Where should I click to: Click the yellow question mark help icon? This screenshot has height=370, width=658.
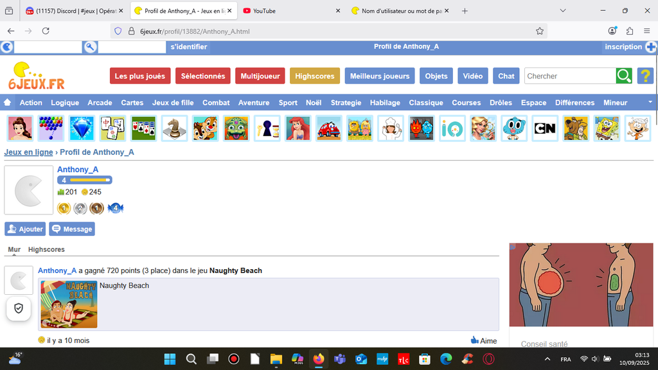pos(645,76)
